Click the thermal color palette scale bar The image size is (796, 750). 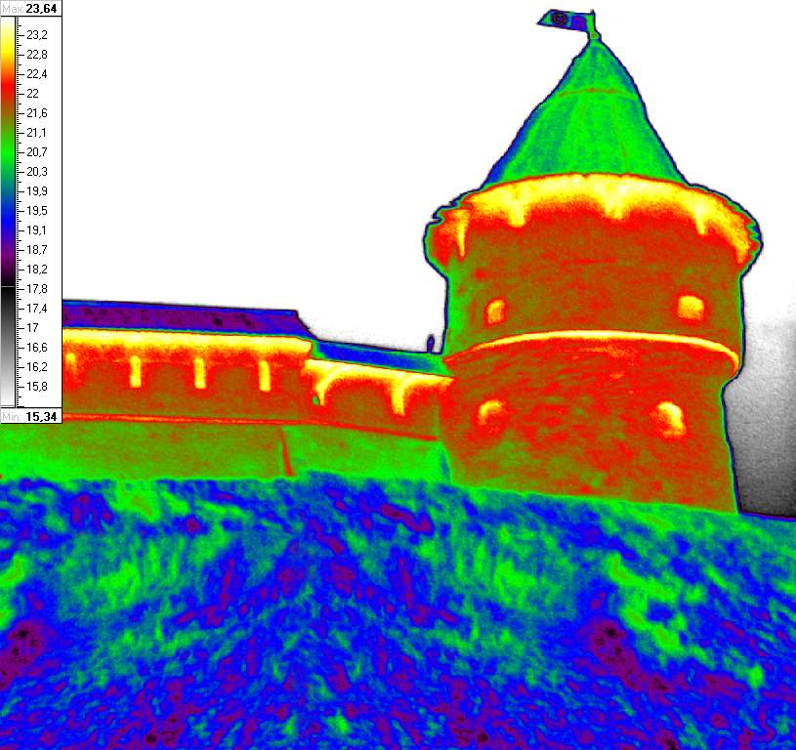(x=8, y=212)
